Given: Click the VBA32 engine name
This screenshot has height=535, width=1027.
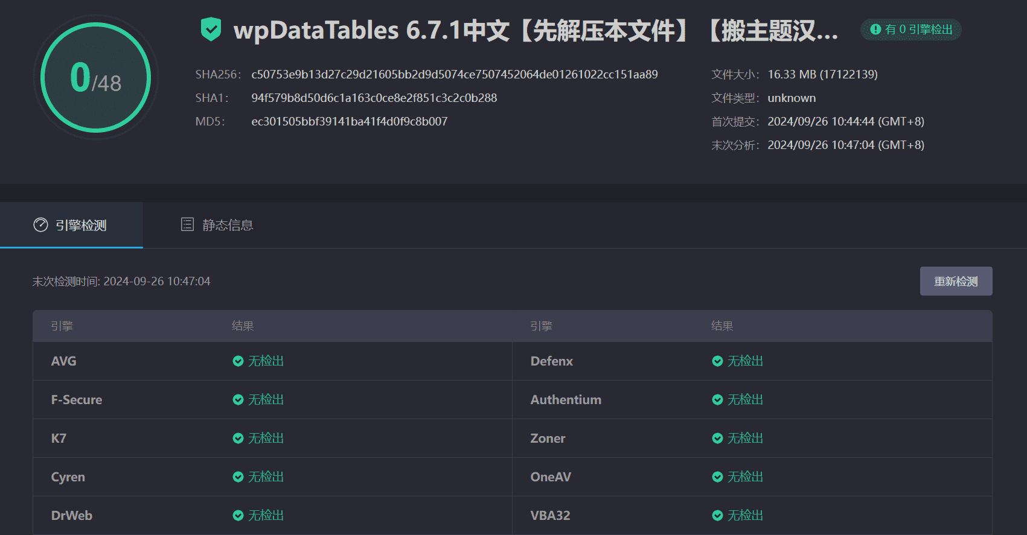Looking at the screenshot, I should coord(550,515).
